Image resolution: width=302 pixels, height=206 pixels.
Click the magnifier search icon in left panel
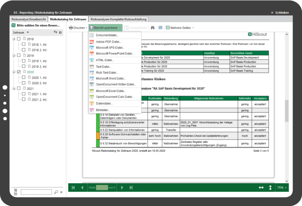coord(56,192)
